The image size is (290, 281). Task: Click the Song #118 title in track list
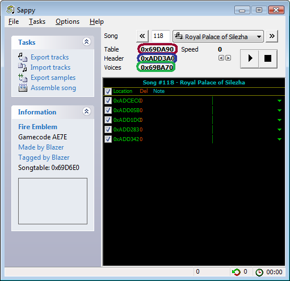click(x=194, y=83)
